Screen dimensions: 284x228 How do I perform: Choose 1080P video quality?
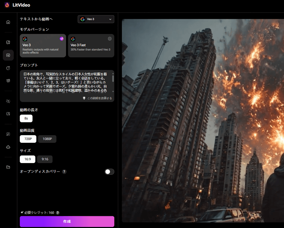tap(47, 139)
